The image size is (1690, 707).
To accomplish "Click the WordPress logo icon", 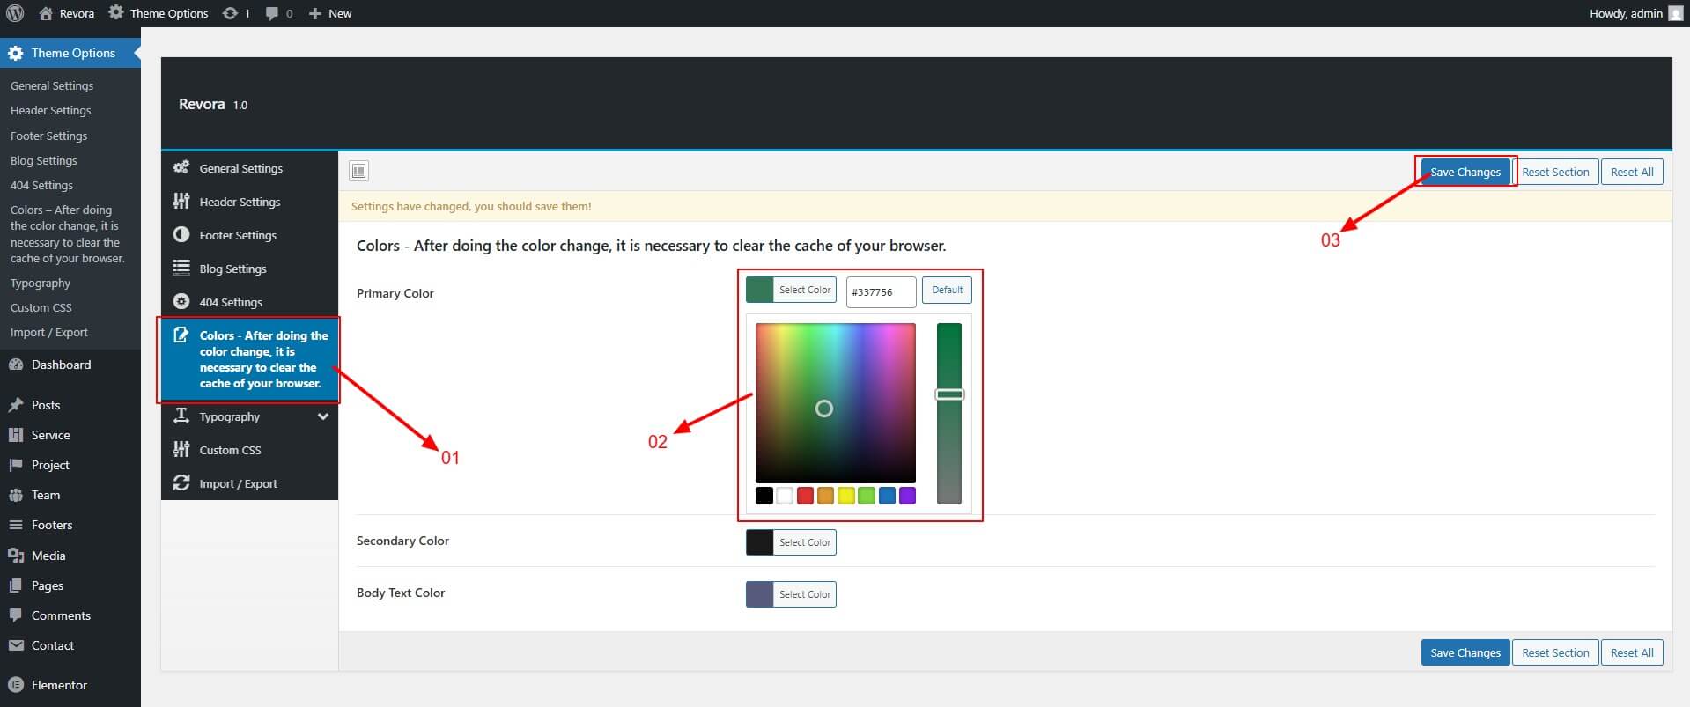I will point(15,13).
